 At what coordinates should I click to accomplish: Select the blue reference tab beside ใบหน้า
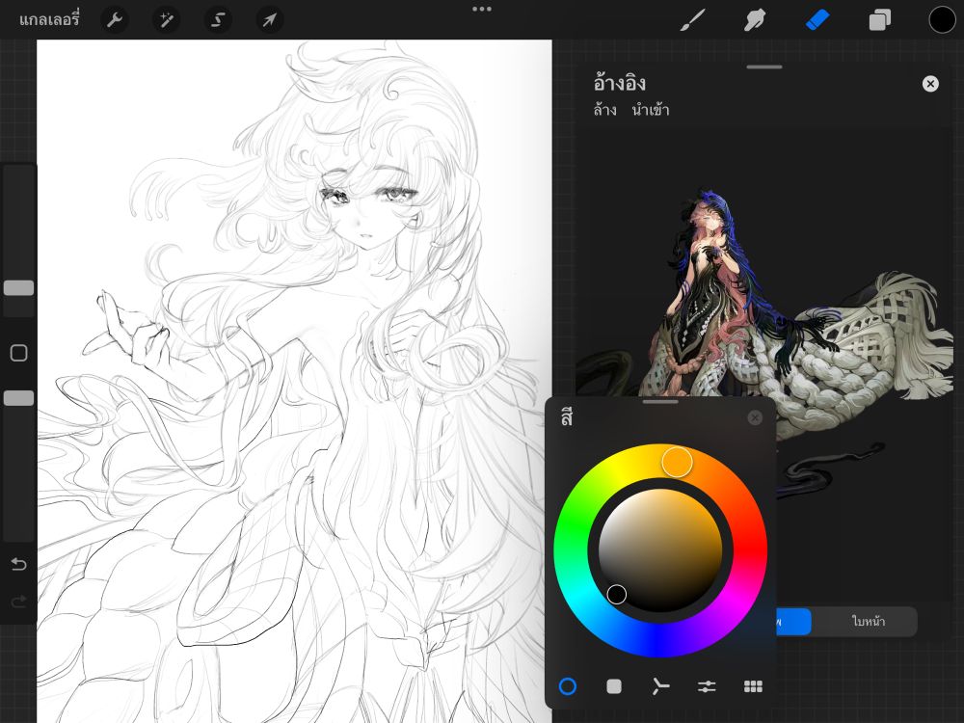point(793,622)
